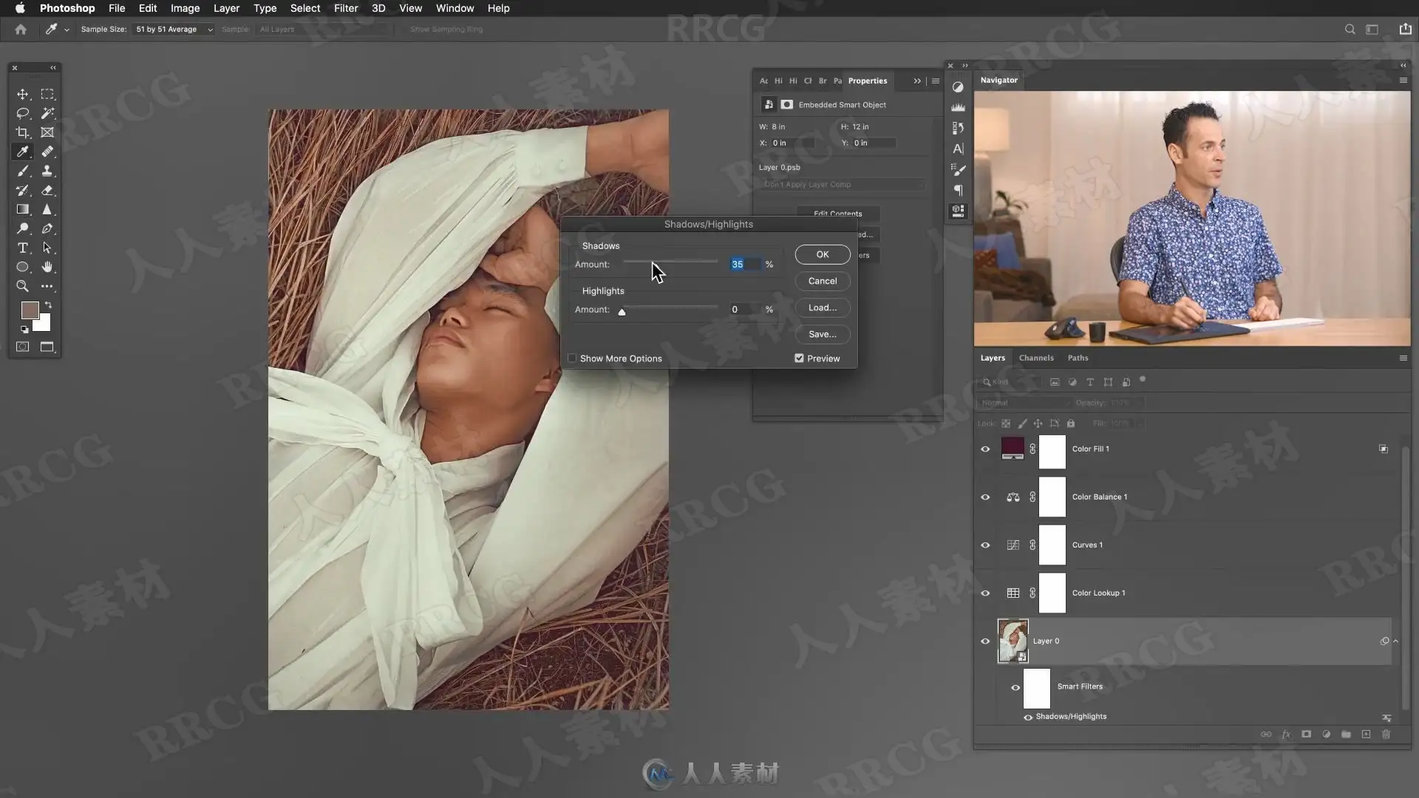Select the Crop tool

23,132
